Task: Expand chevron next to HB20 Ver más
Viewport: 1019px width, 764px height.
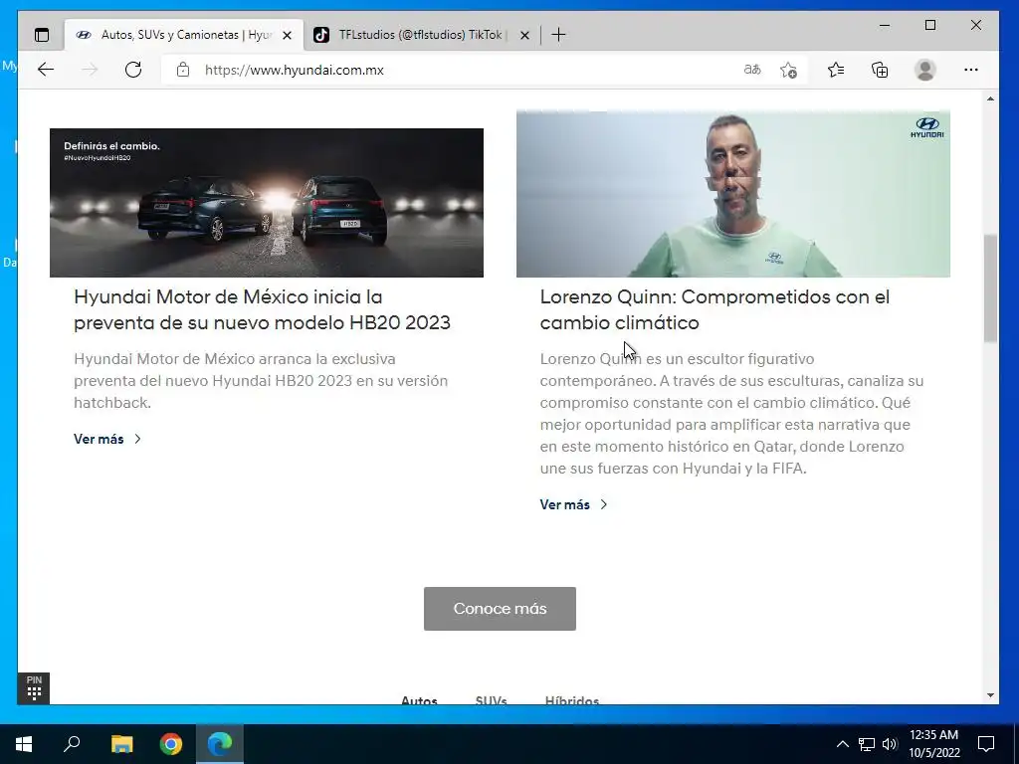Action: click(x=137, y=439)
